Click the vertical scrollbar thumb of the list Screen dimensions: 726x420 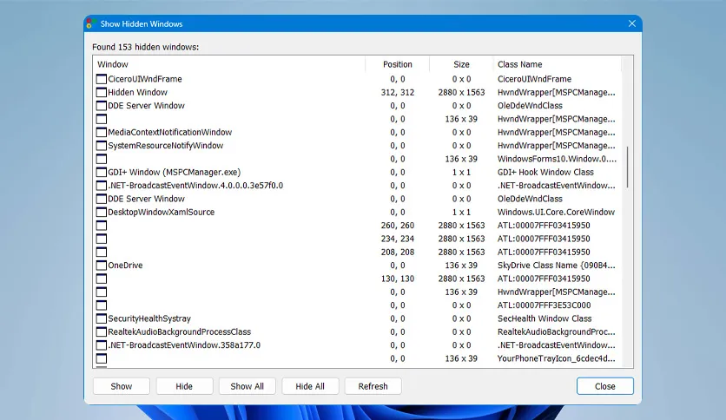click(x=627, y=167)
